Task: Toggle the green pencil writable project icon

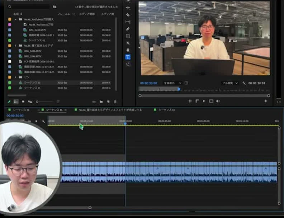Action: click(x=9, y=102)
